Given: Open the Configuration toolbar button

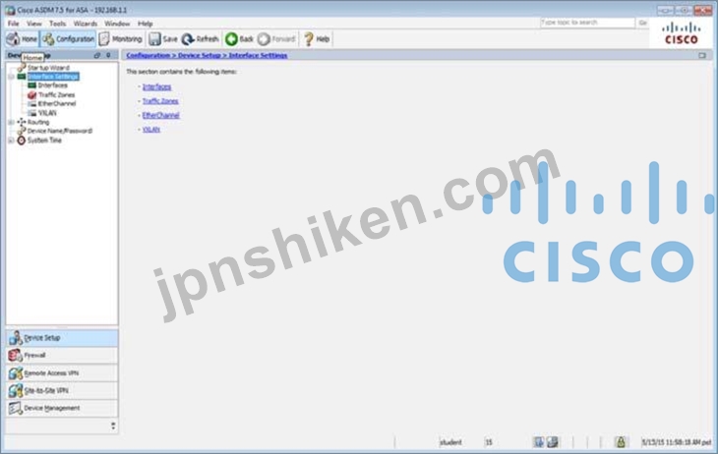Looking at the screenshot, I should (68, 39).
